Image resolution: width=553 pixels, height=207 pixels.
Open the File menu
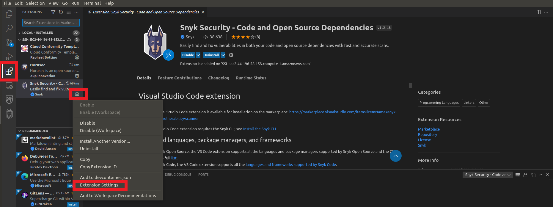[7, 3]
